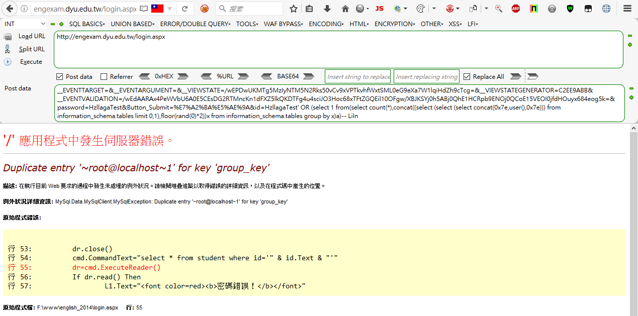Open the INT type dropdown
Image resolution: width=638 pixels, height=316 pixels.
pos(25,24)
